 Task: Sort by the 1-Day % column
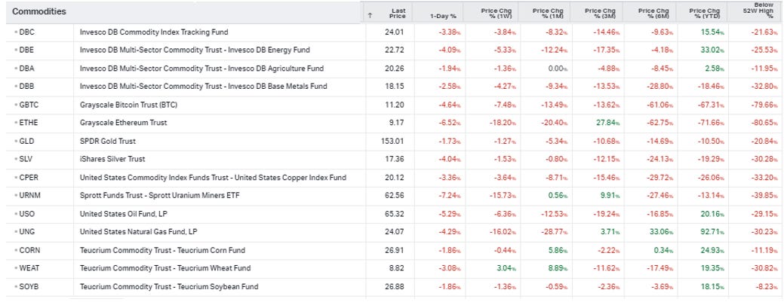(x=442, y=15)
